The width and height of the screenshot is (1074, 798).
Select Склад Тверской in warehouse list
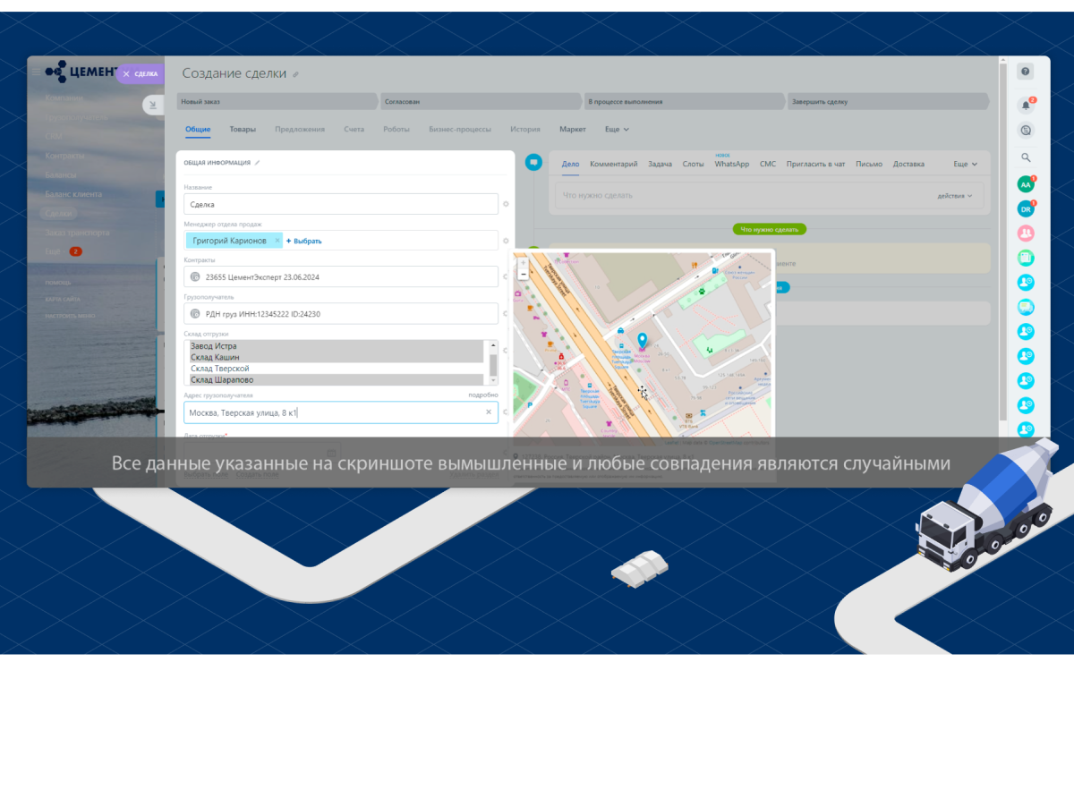337,369
